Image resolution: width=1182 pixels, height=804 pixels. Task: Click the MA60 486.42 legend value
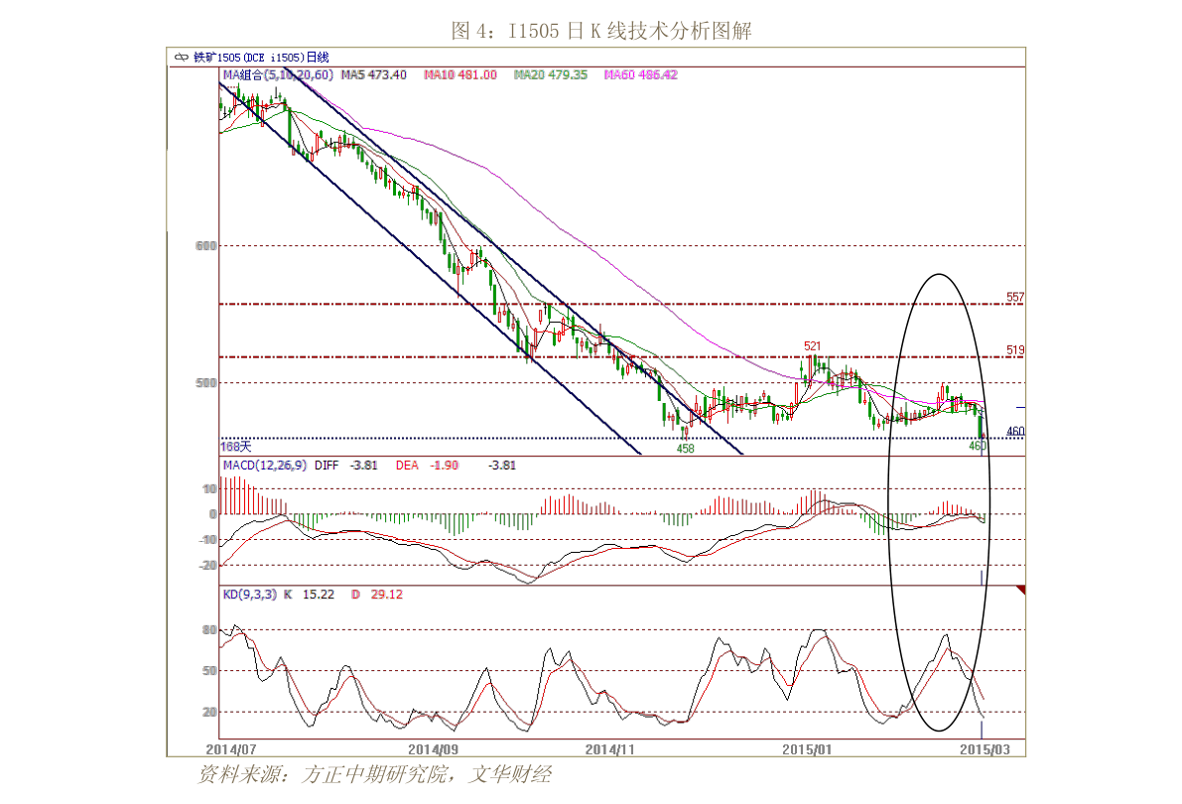tap(641, 74)
